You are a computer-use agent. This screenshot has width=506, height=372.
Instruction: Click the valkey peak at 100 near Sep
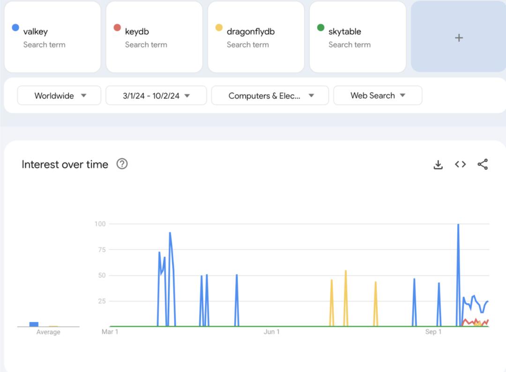(458, 224)
